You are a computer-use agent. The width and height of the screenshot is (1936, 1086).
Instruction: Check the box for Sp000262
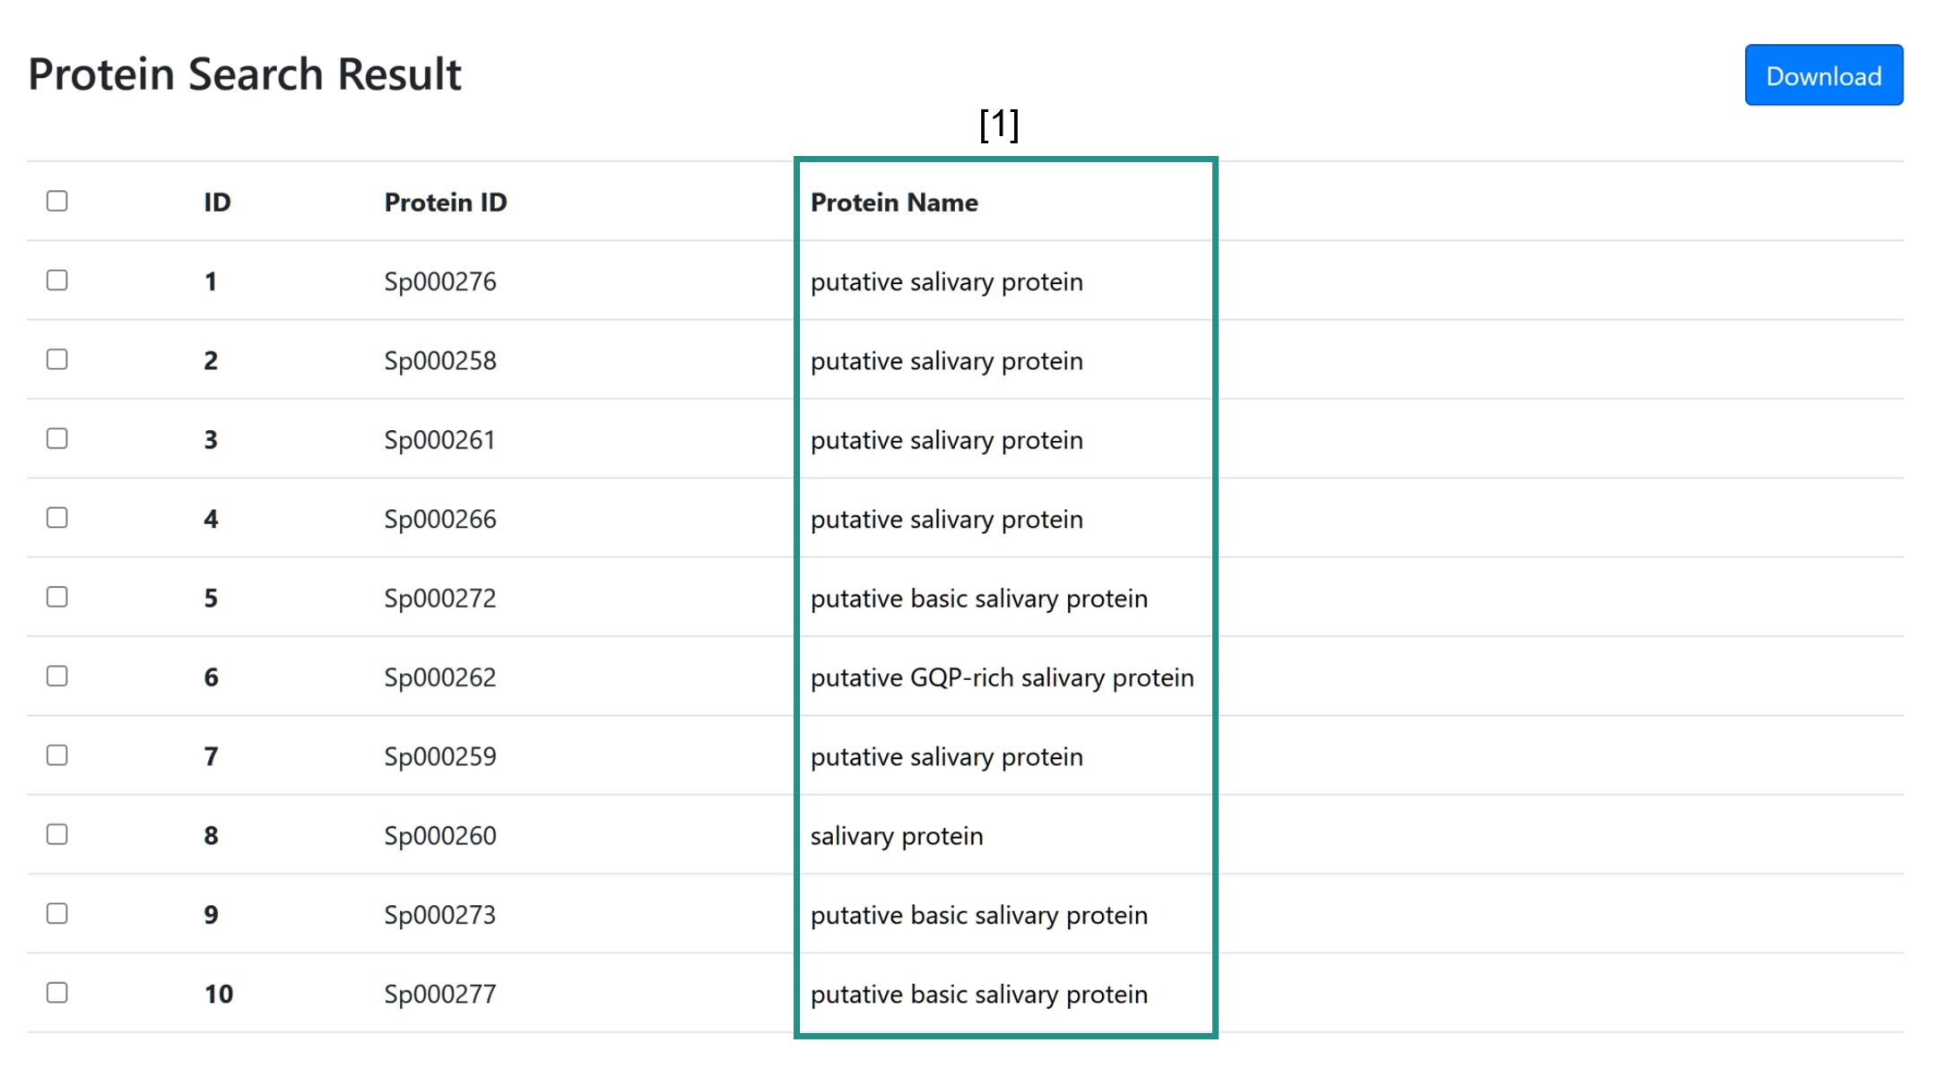[x=57, y=676]
